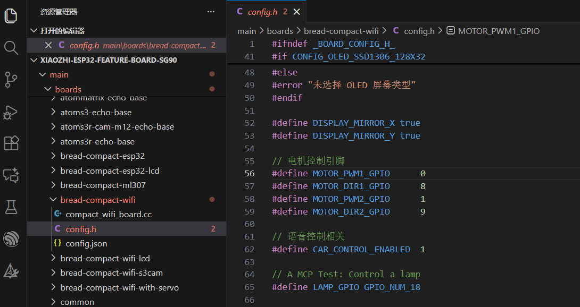Viewport: 580px width, 307px height.
Task: Open the Search view icon
Action: 11,48
